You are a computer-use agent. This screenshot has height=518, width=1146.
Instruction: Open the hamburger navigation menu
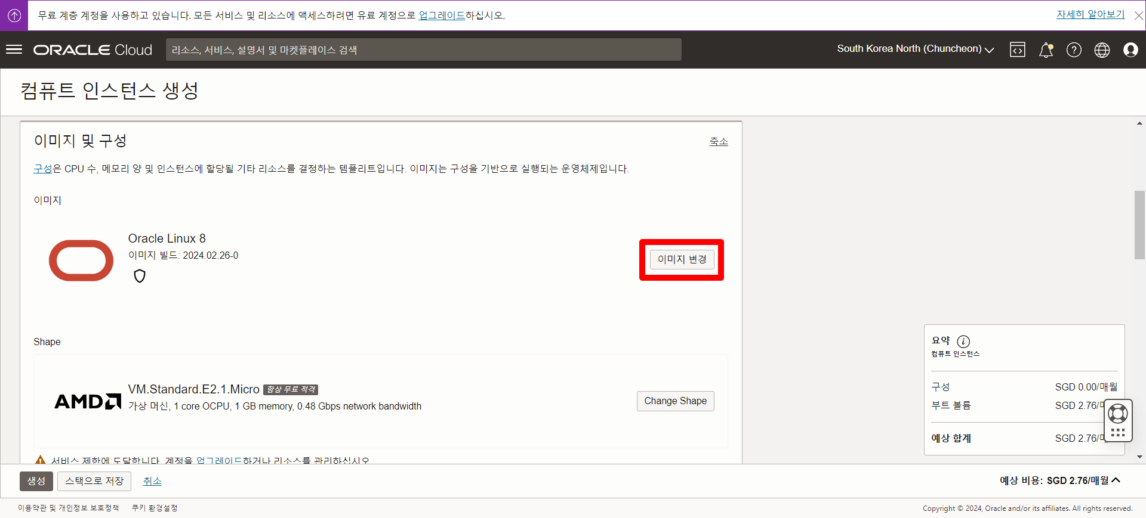[14, 49]
